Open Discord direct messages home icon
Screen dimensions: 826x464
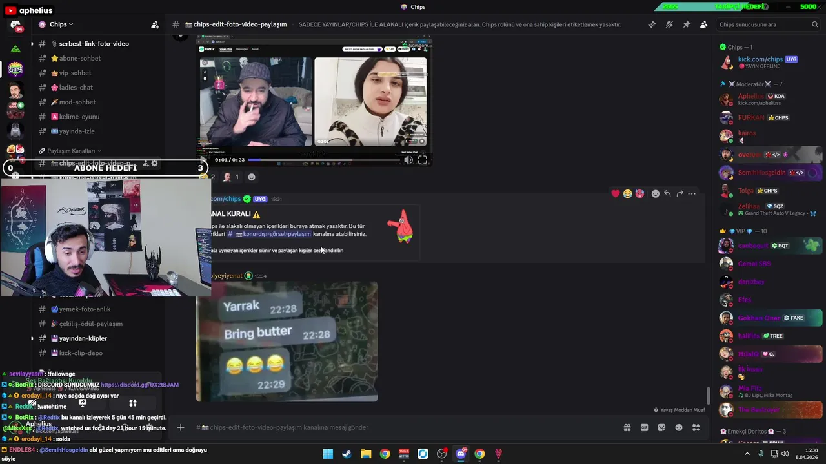tap(15, 26)
